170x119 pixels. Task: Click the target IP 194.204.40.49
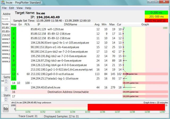coord(48,17)
